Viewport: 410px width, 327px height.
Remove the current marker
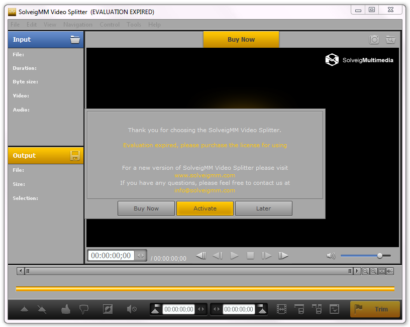point(42,309)
